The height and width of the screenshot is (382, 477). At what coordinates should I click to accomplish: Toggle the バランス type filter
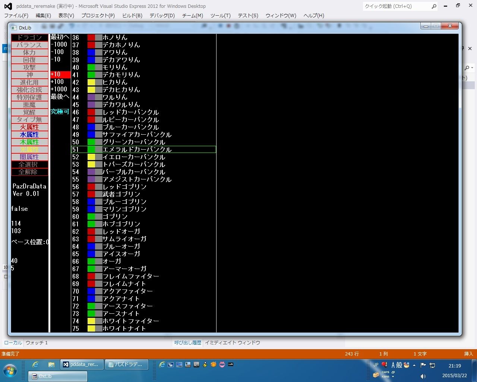(x=29, y=45)
